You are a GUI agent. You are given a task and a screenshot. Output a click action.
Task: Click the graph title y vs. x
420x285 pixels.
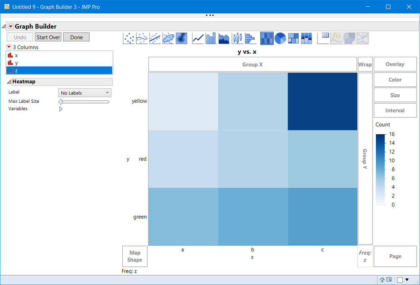pos(247,52)
